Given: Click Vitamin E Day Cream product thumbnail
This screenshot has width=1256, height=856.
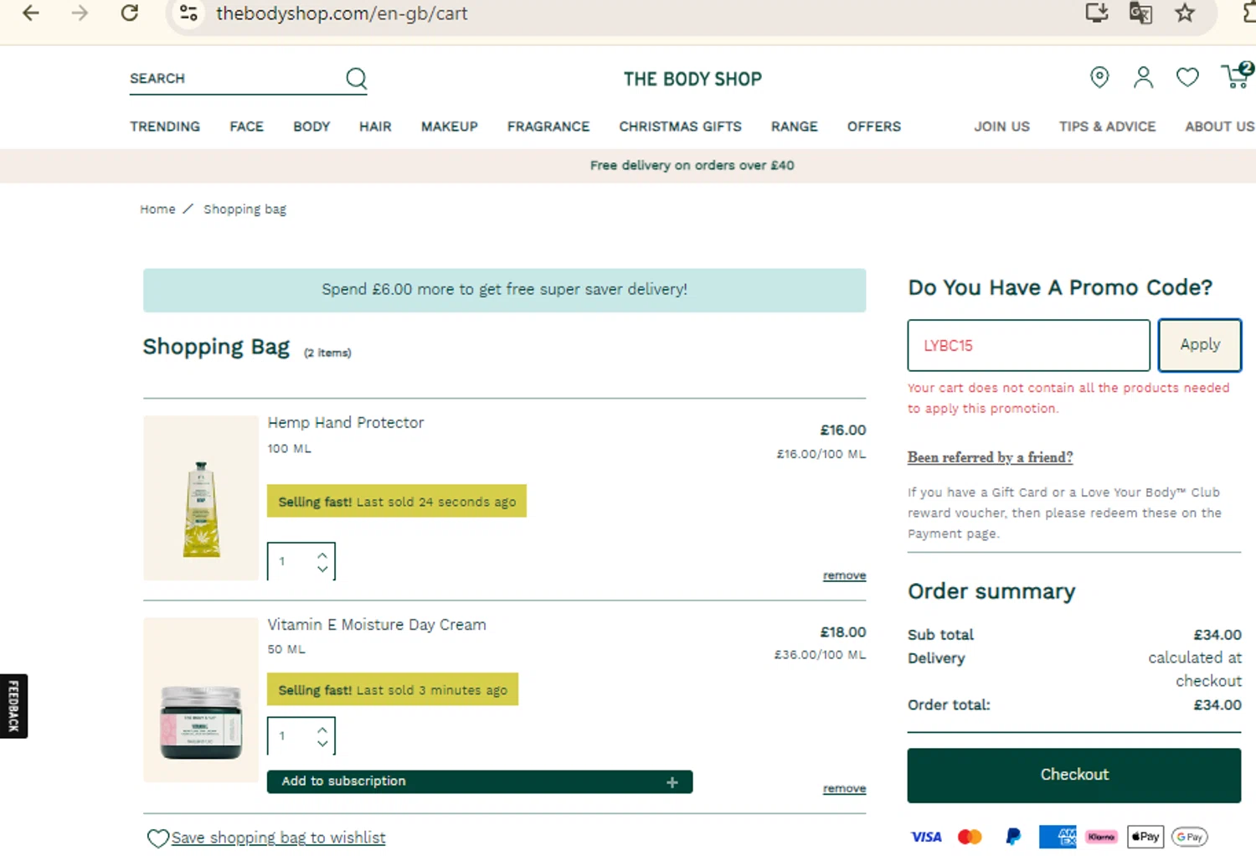Looking at the screenshot, I should pos(201,700).
